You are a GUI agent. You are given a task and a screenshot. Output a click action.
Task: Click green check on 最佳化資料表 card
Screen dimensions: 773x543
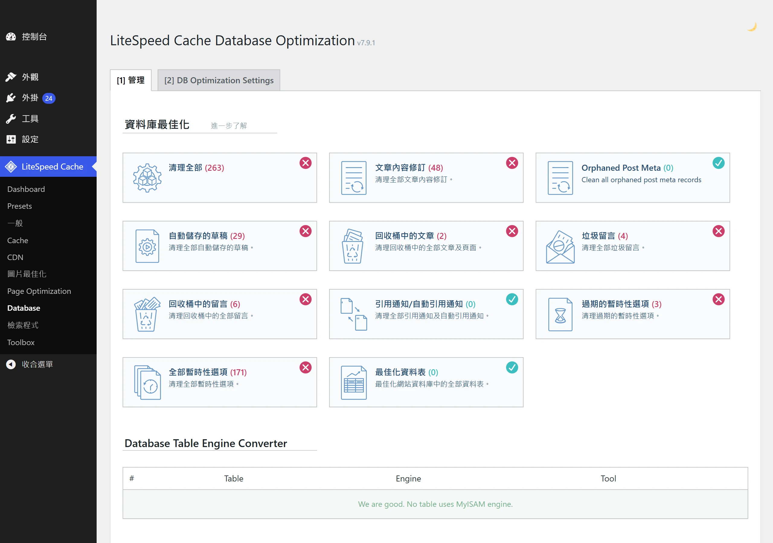pos(512,368)
